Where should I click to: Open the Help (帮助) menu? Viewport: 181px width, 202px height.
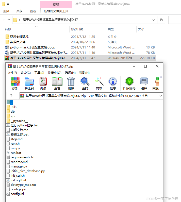(x=84, y=73)
